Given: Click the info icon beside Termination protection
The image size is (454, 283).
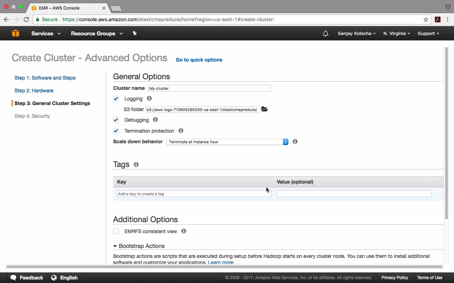Looking at the screenshot, I should (181, 131).
